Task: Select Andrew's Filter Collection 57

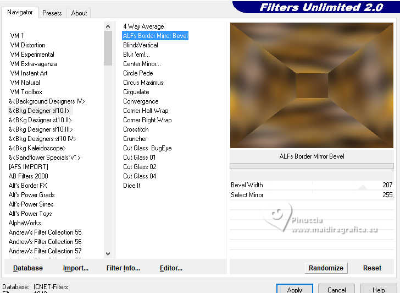Action: click(x=45, y=251)
